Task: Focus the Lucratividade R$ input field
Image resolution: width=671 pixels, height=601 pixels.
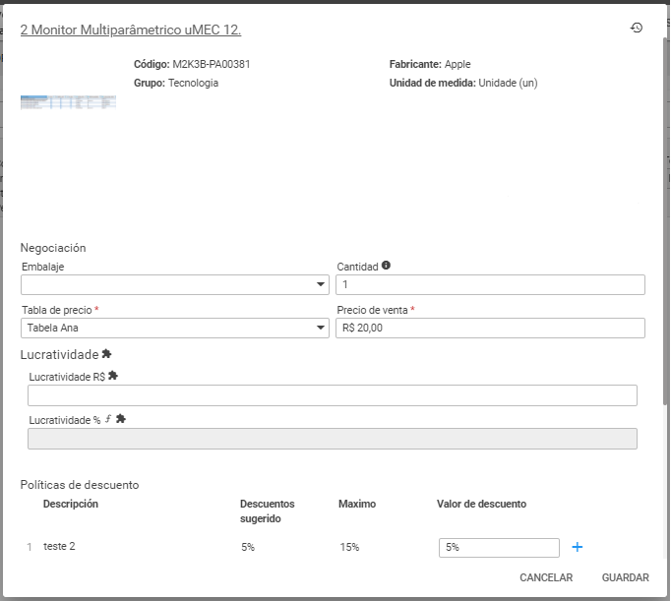Action: pyautogui.click(x=333, y=395)
